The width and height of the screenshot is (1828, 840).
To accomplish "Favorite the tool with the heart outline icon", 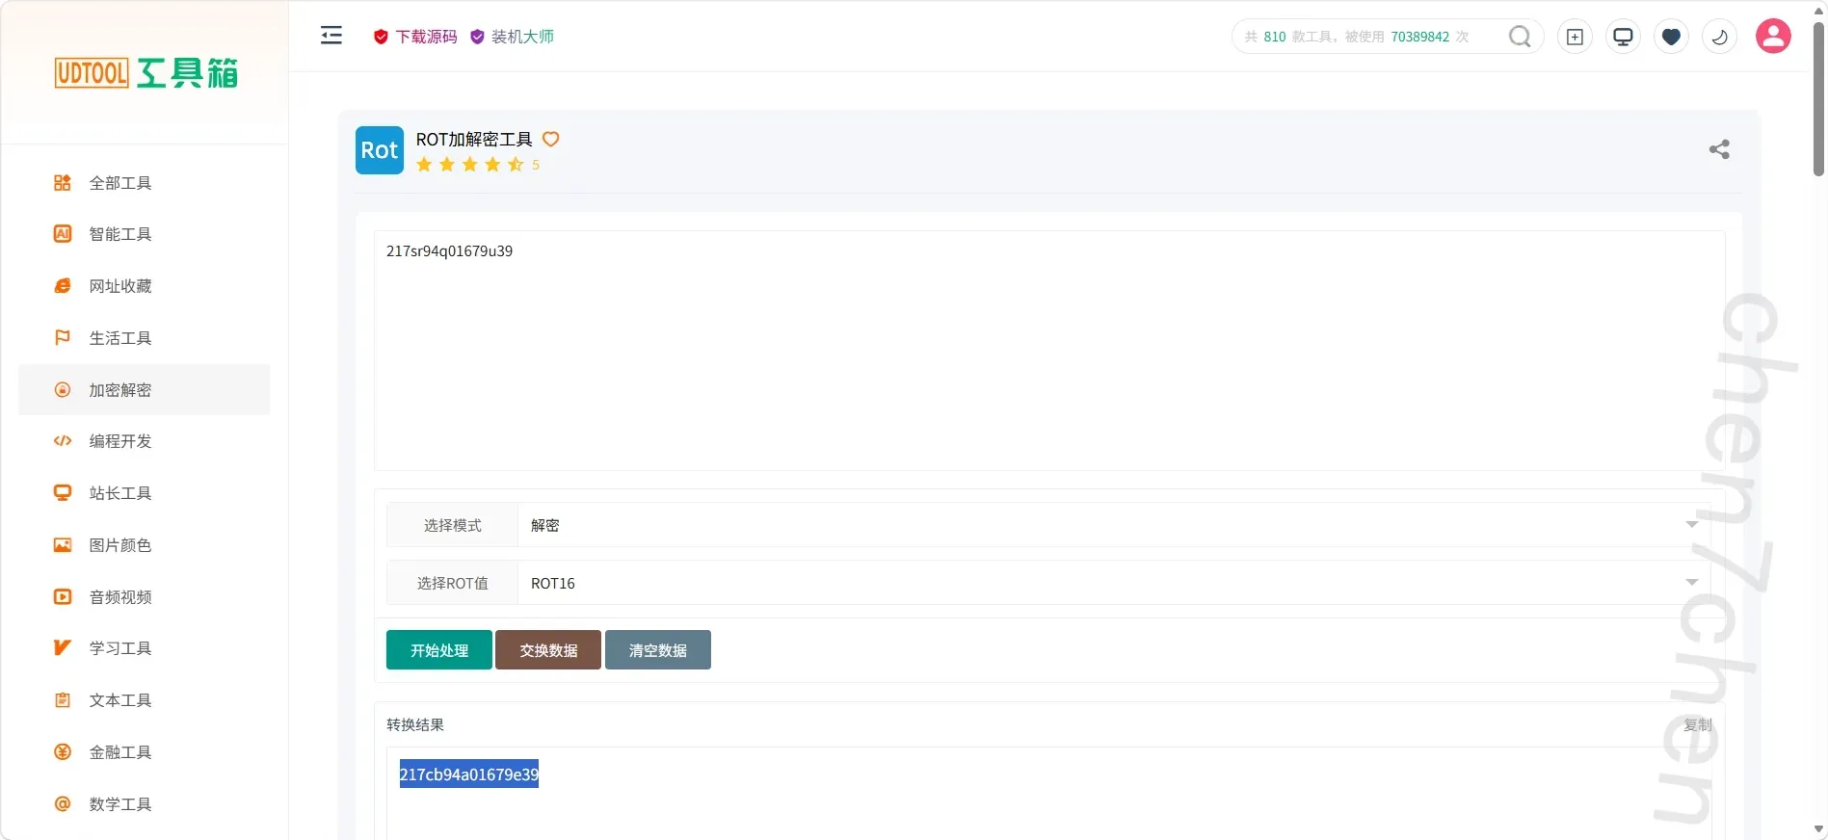I will point(551,139).
